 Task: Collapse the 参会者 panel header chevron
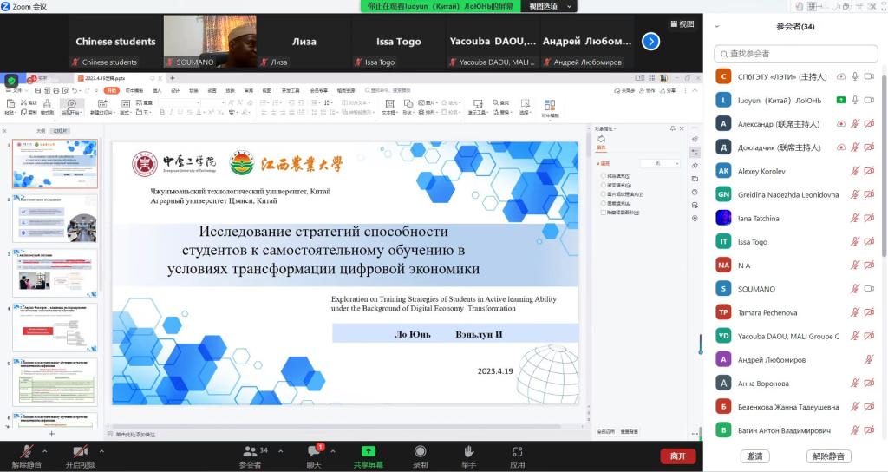716,26
